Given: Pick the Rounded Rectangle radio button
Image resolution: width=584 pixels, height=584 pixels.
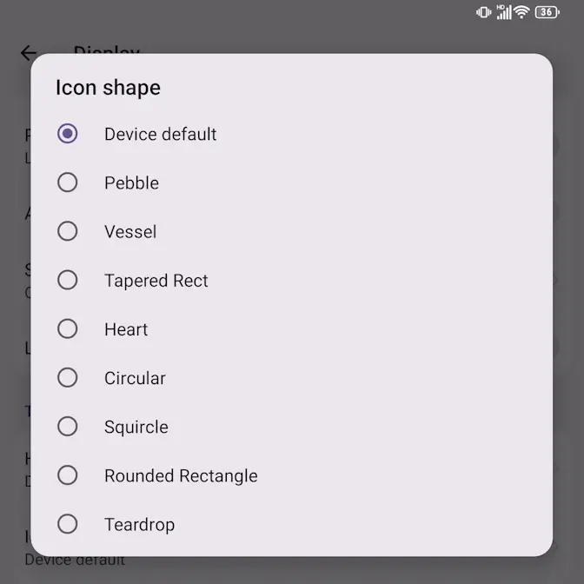Looking at the screenshot, I should click(x=67, y=475).
